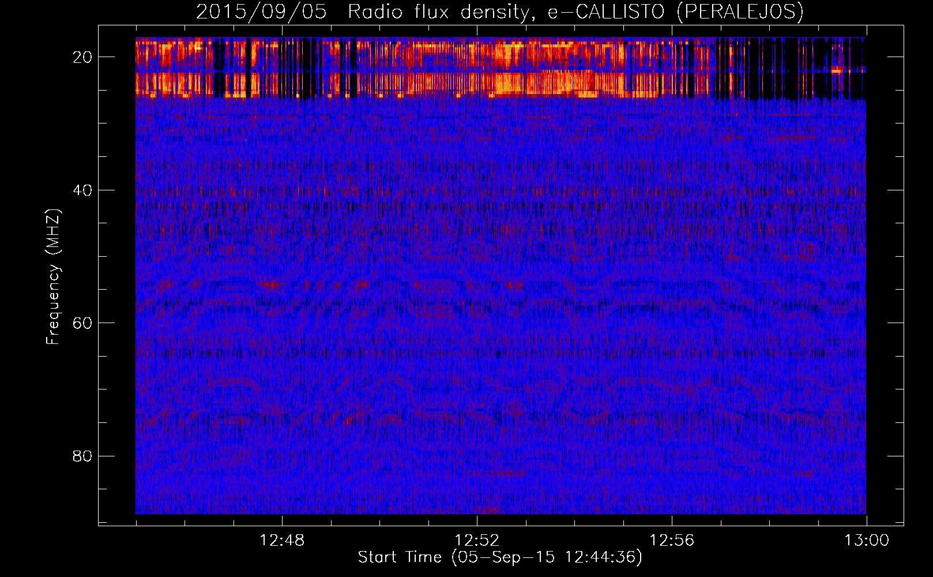Viewport: 933px width, 577px height.
Task: Click the 60 MHz frequency tick label
Action: tap(82, 323)
